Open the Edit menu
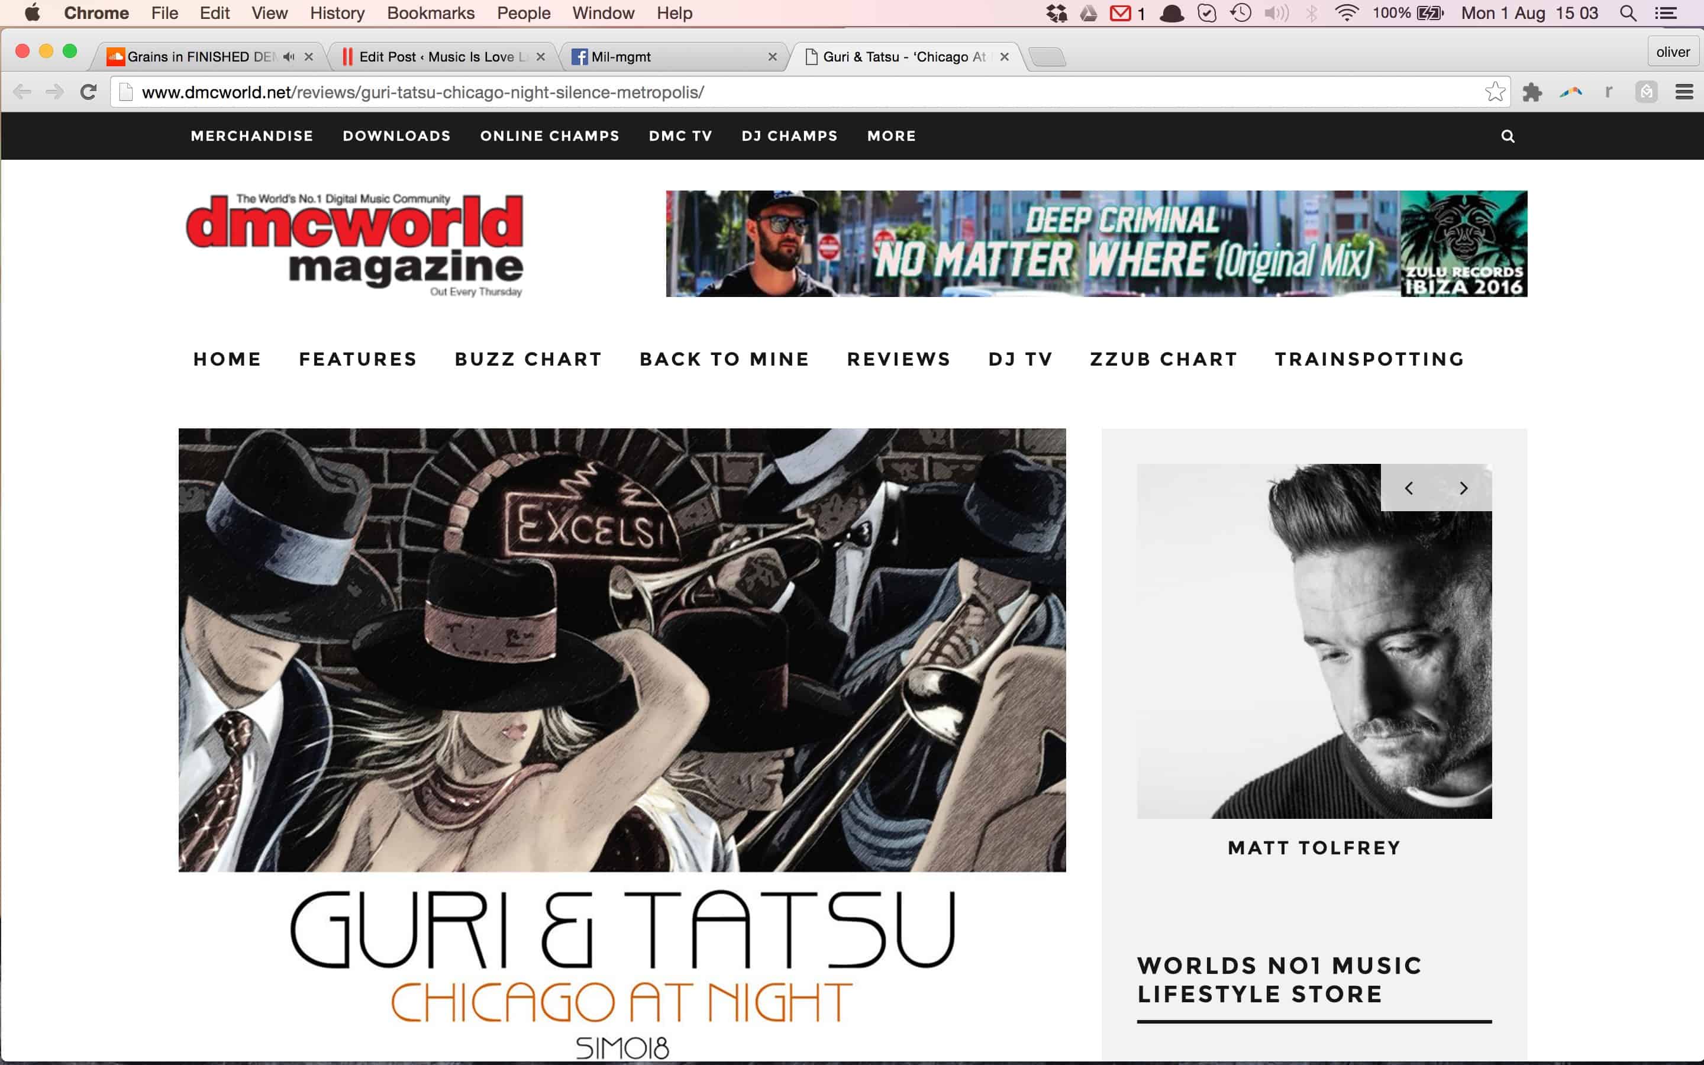Screen dimensions: 1704x1065 (x=215, y=12)
